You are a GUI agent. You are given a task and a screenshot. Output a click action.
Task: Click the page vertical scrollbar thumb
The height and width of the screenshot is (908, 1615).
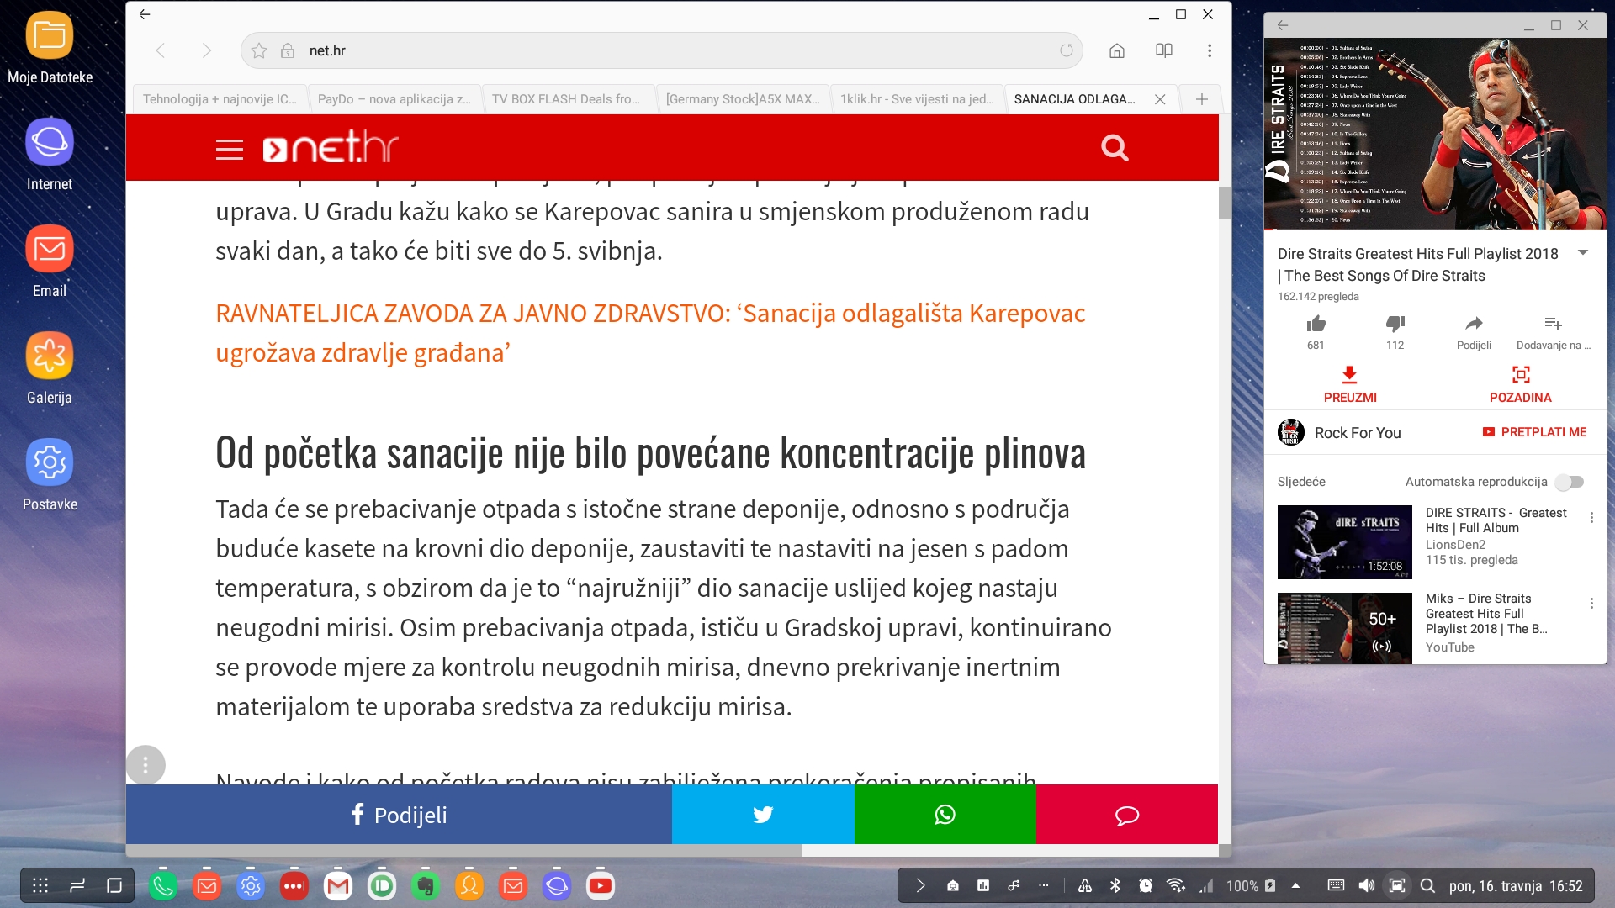[x=1225, y=203]
